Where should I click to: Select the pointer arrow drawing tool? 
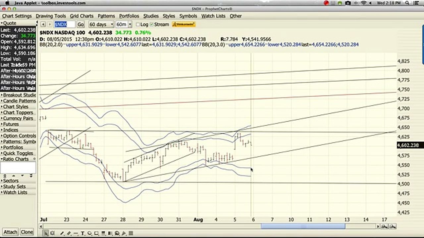[46, 233]
